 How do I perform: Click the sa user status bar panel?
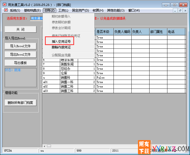coord(56,151)
